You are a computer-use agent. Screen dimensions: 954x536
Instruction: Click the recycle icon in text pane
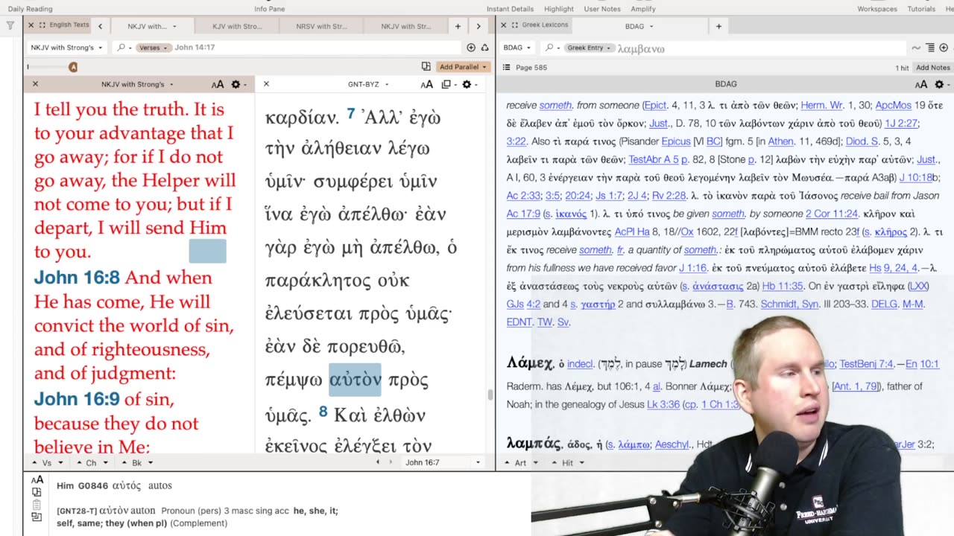click(484, 48)
